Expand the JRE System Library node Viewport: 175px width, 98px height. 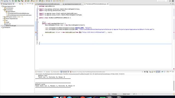point(3,17)
